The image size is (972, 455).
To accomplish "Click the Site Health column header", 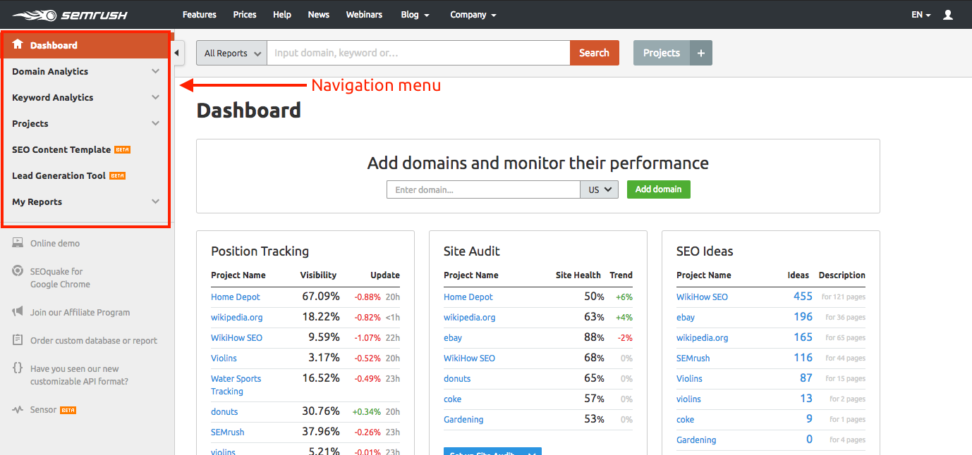I will [x=578, y=275].
